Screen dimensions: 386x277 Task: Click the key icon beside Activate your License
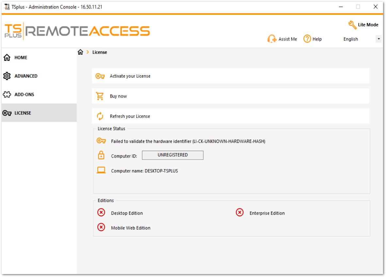(x=100, y=75)
